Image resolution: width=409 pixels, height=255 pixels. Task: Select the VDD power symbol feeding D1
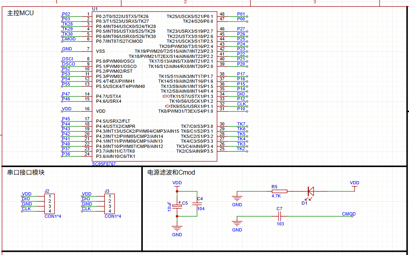tap(355, 187)
